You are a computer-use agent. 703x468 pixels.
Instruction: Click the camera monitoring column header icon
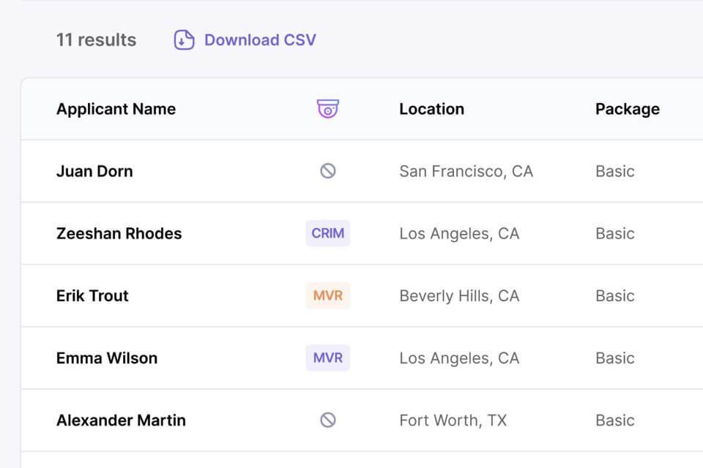(327, 109)
